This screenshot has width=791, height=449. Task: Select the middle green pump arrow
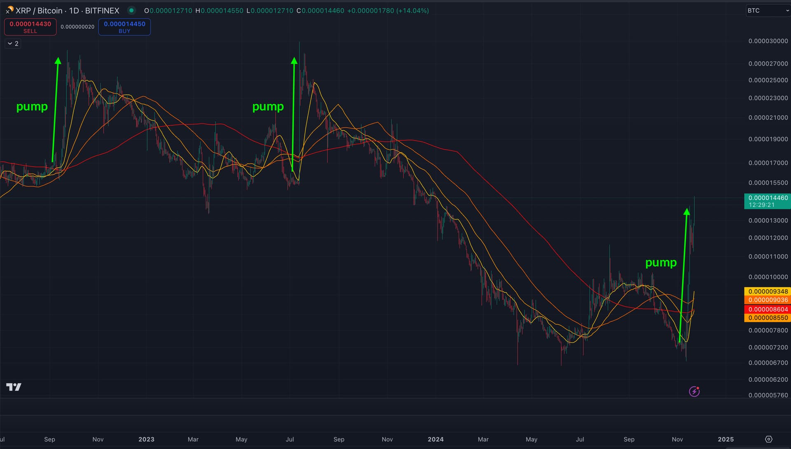[x=293, y=113]
